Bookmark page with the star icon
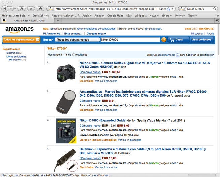The width and height of the screenshot is (220, 177). 169,9
